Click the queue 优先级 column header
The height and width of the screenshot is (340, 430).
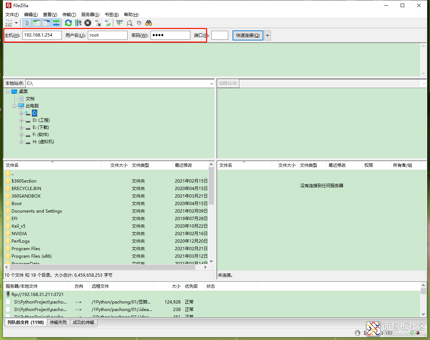(193, 286)
